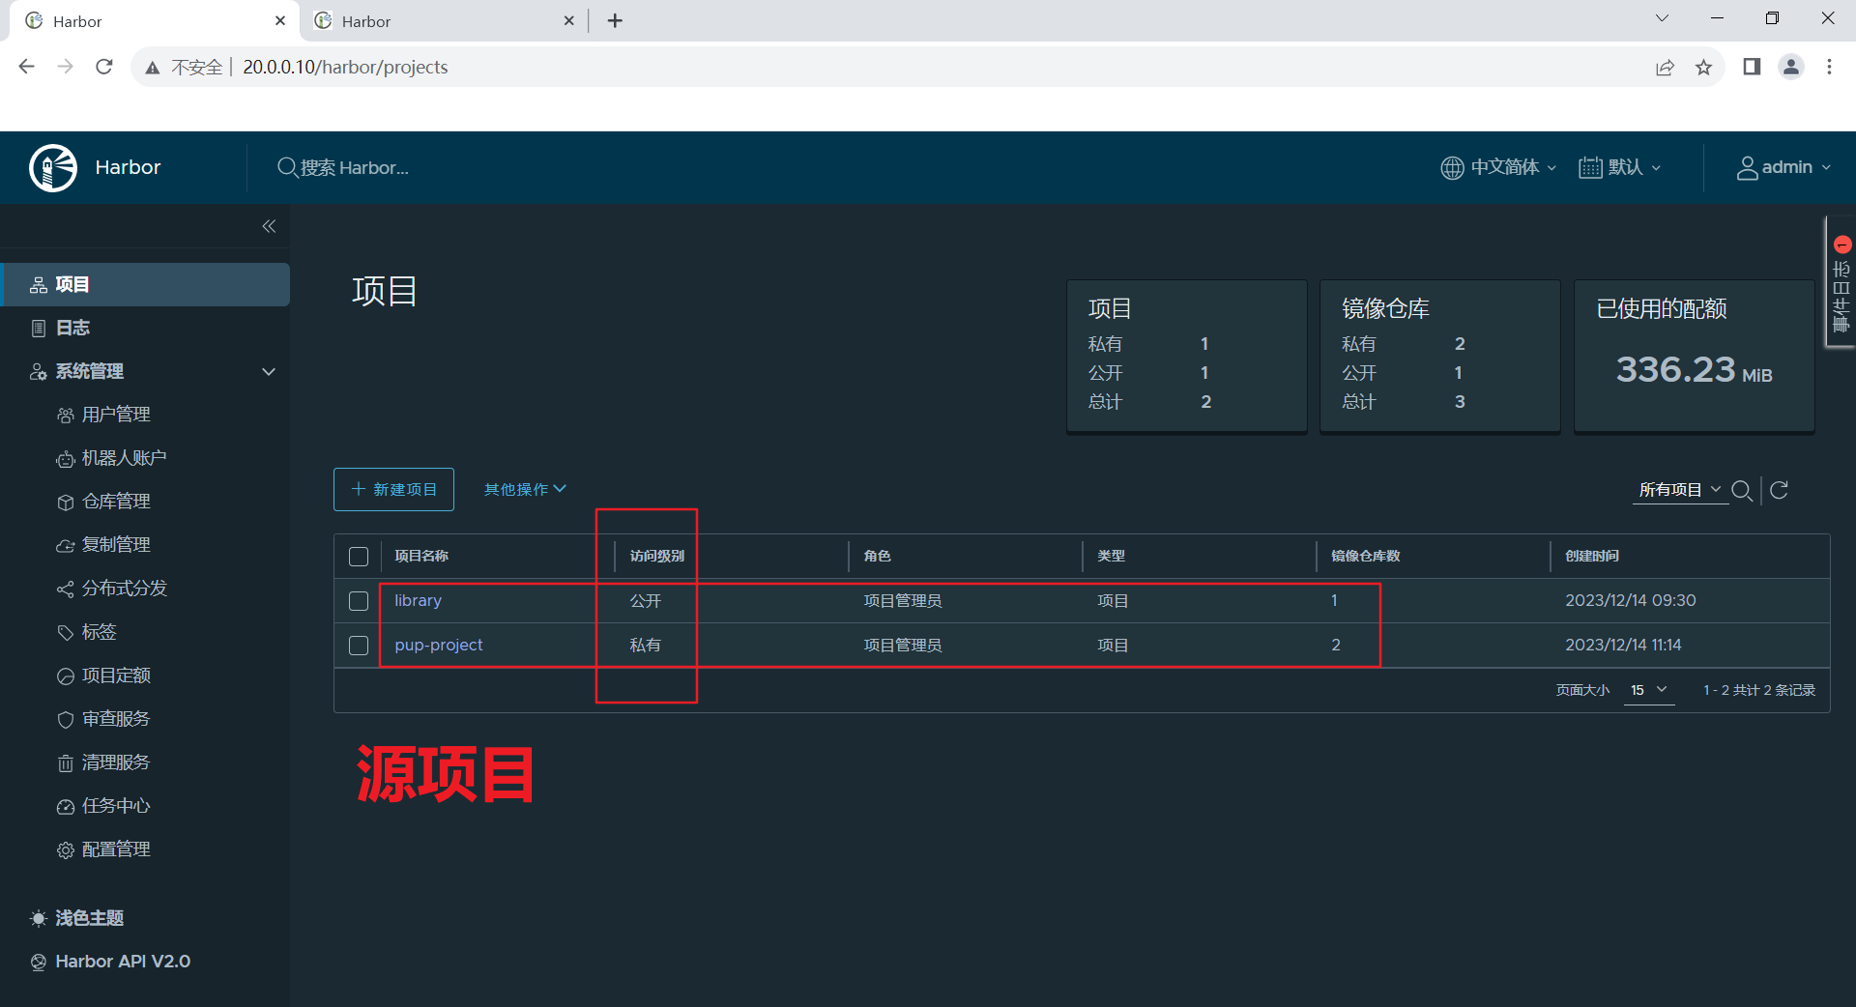The height and width of the screenshot is (1007, 1856).
Task: Click the address bar URL
Action: (x=345, y=67)
